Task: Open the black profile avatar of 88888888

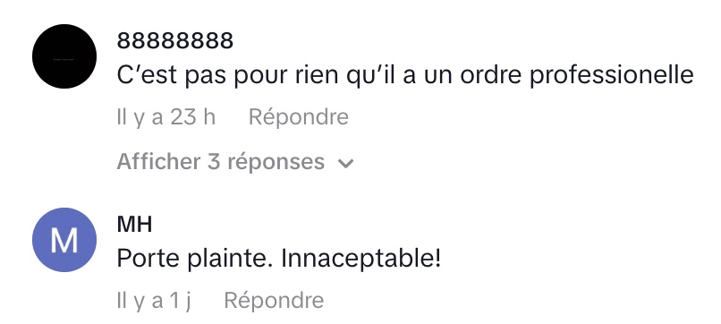Action: [64, 56]
